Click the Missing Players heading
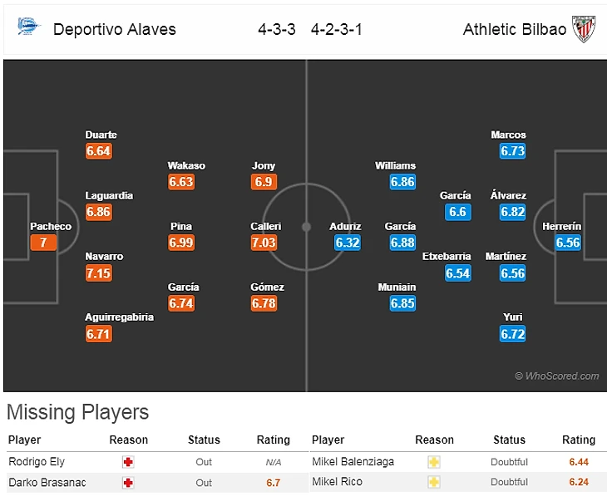Screen dimensions: 607x501 (78, 412)
